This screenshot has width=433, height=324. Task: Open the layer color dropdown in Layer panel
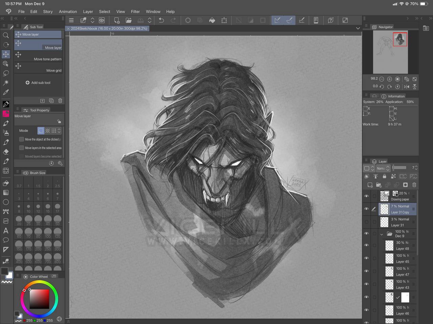369,168
